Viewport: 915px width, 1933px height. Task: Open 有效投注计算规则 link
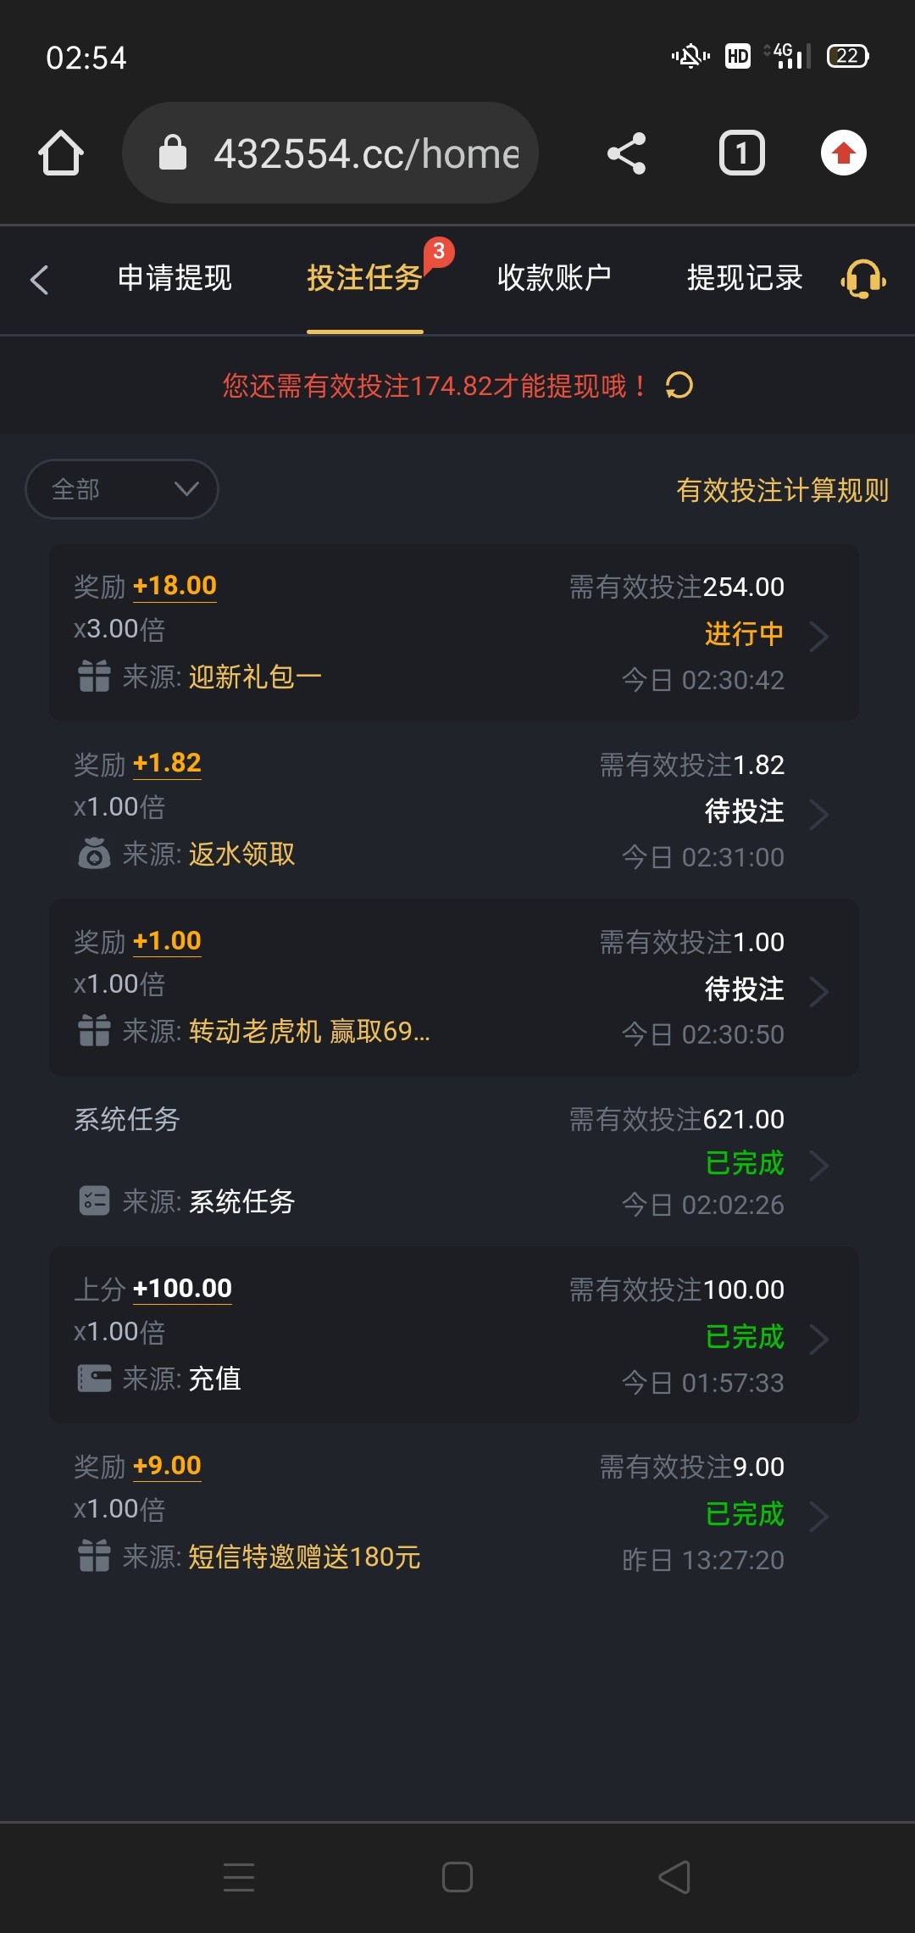782,490
